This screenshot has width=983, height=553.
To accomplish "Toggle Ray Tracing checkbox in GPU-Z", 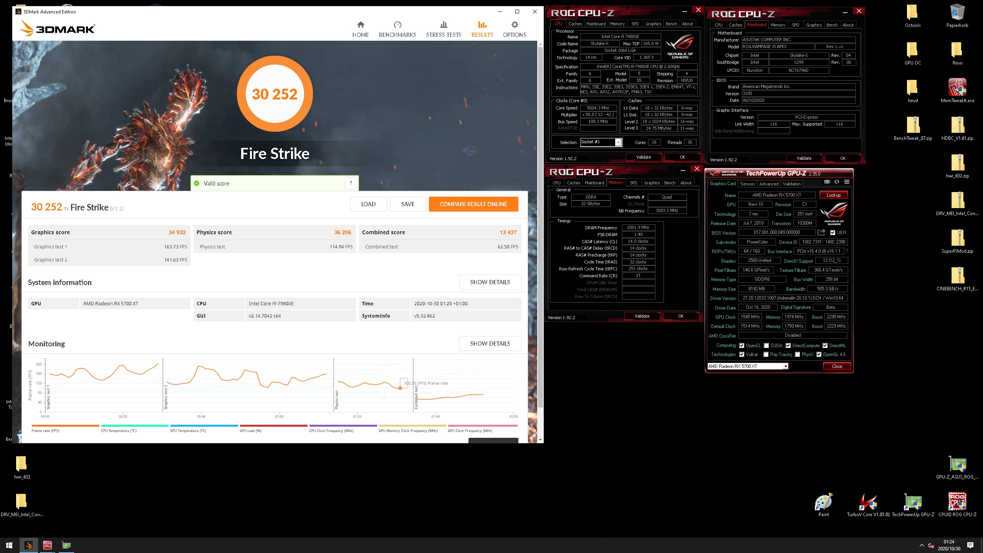I will pyautogui.click(x=766, y=354).
